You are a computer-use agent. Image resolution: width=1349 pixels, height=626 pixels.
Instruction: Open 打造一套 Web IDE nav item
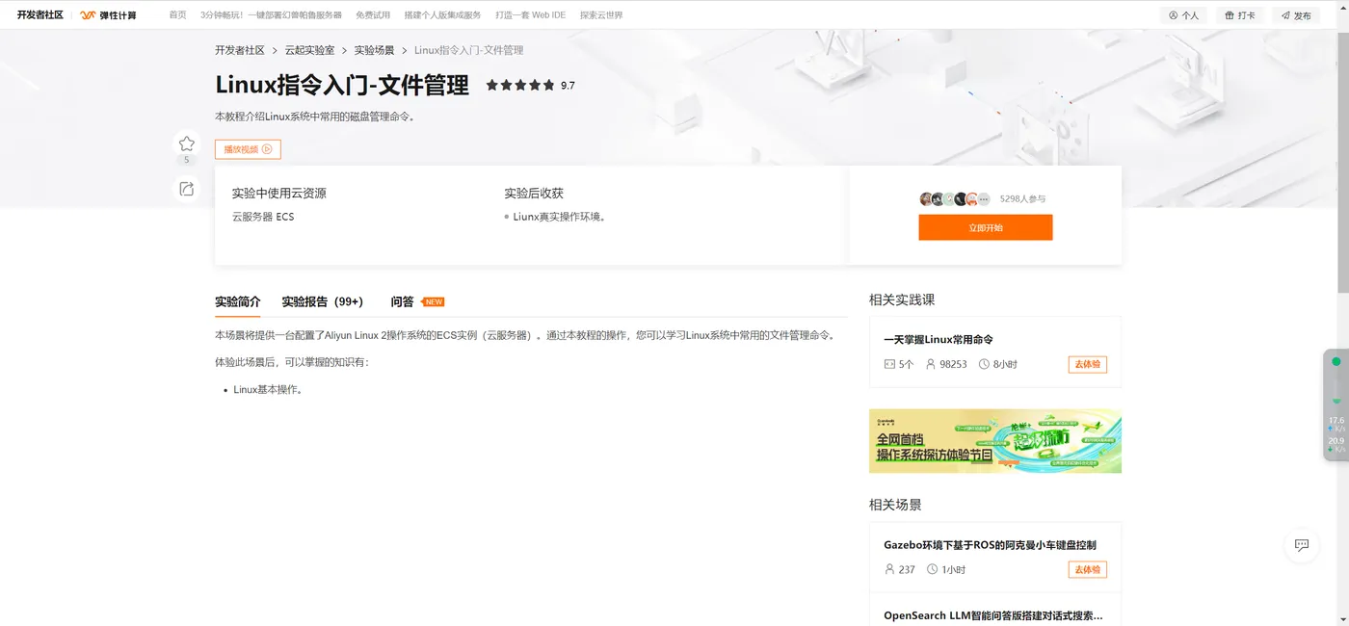[530, 15]
